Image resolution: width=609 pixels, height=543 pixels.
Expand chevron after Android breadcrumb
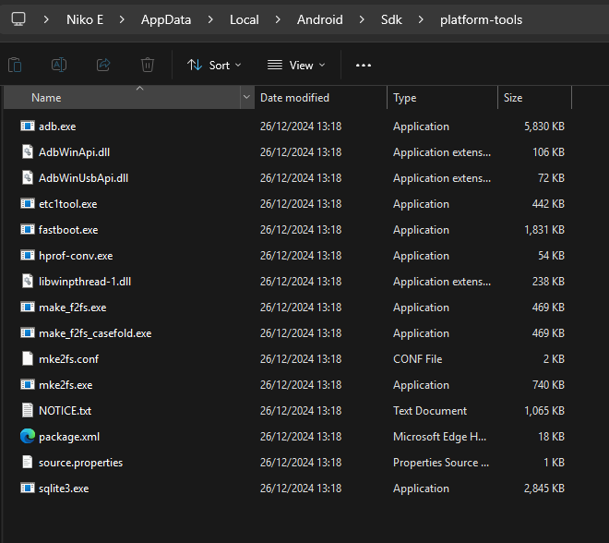coord(362,19)
